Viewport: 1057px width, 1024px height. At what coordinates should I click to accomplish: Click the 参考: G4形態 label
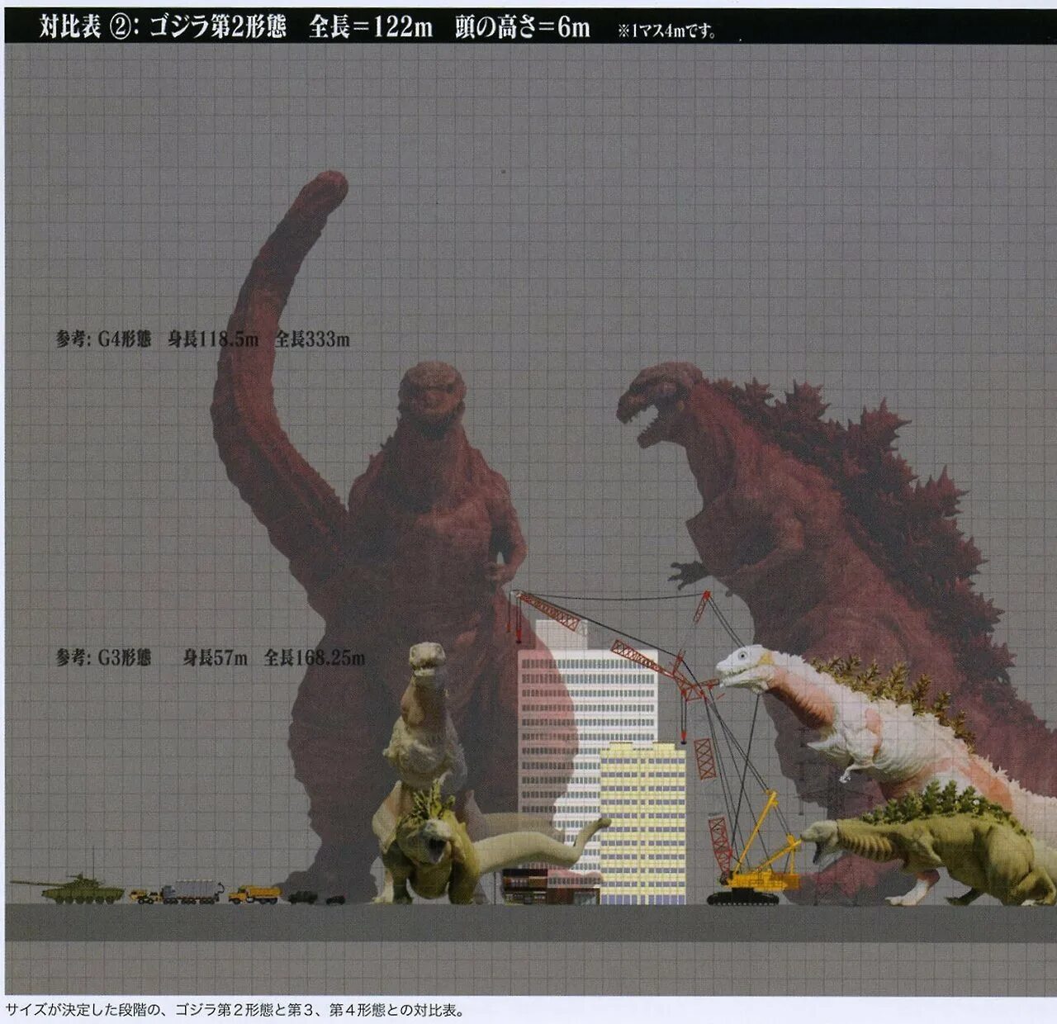[104, 339]
